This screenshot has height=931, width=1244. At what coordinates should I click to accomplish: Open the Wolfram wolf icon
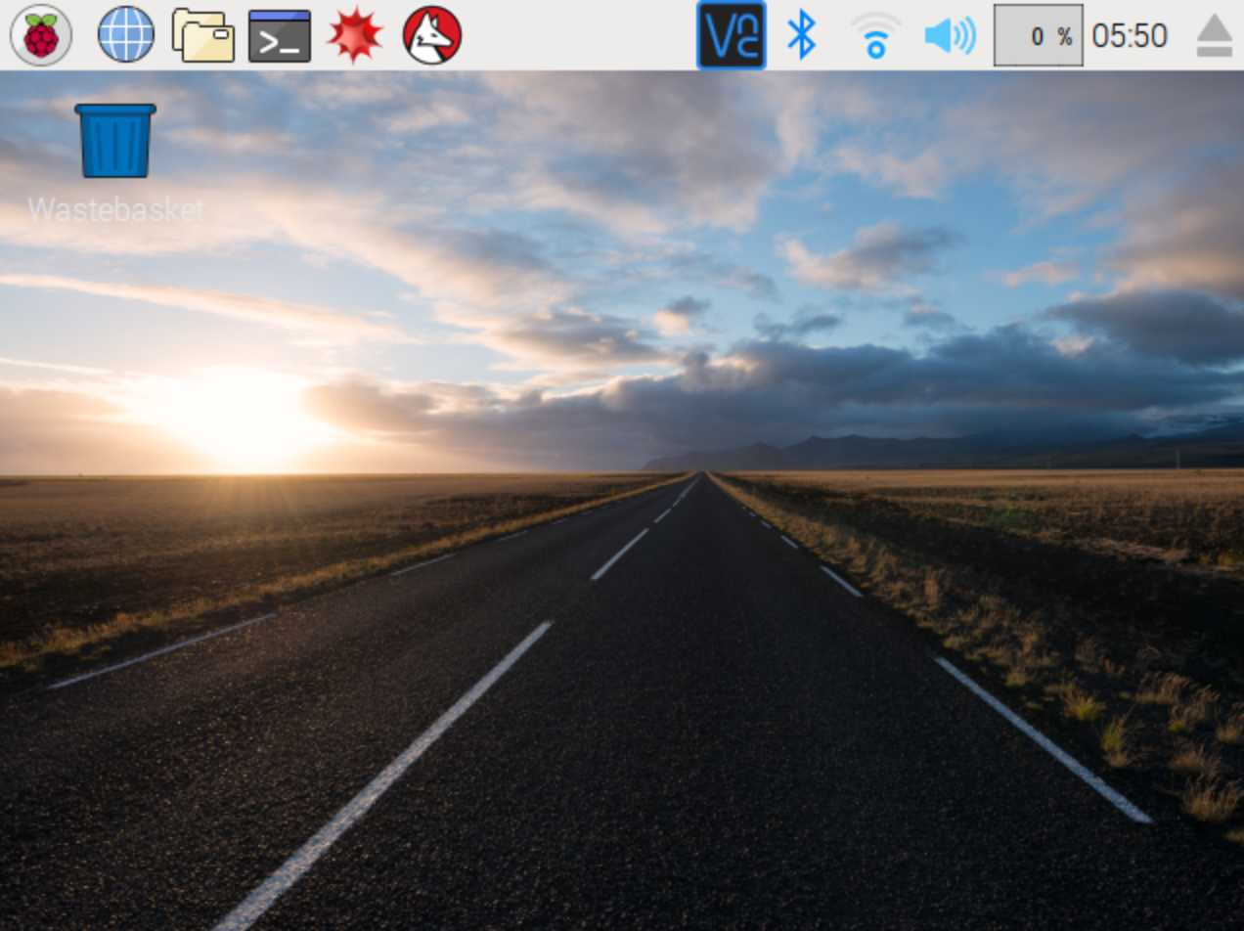tap(432, 35)
